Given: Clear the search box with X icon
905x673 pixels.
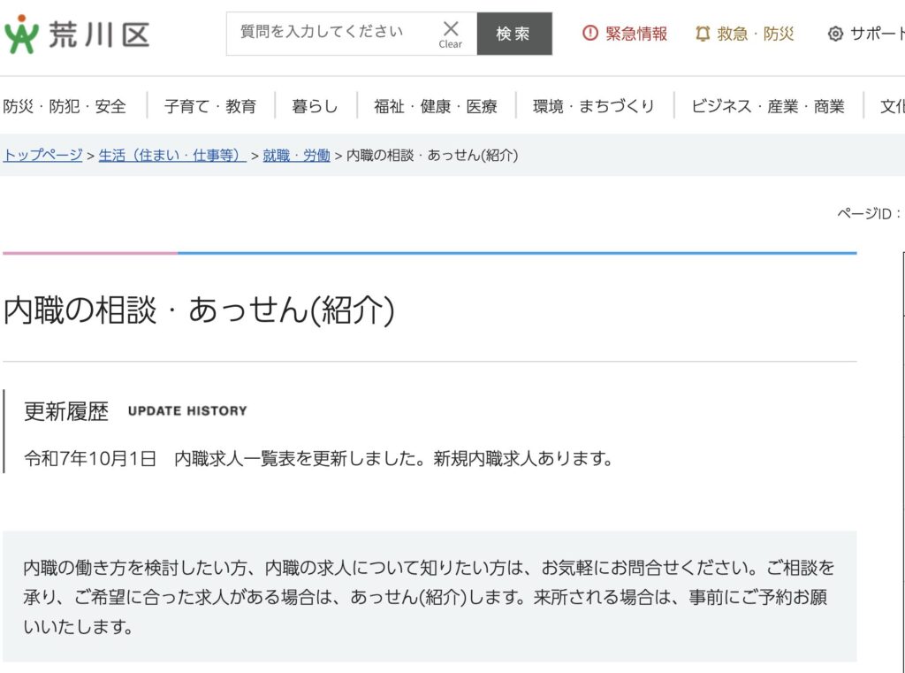Looking at the screenshot, I should tap(451, 34).
